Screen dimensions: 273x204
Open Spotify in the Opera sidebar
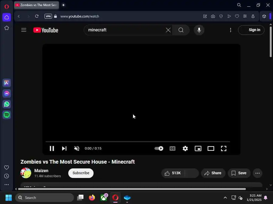point(7,115)
